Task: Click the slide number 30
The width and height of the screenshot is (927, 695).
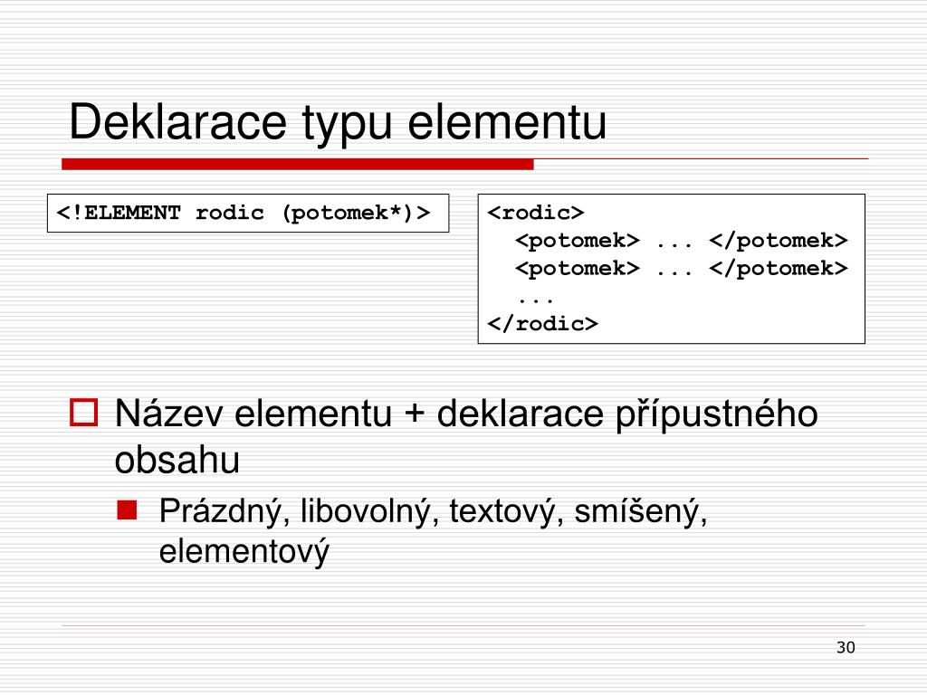Action: [x=846, y=648]
